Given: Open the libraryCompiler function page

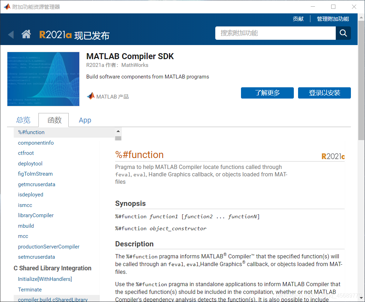Looking at the screenshot, I should (x=36, y=215).
